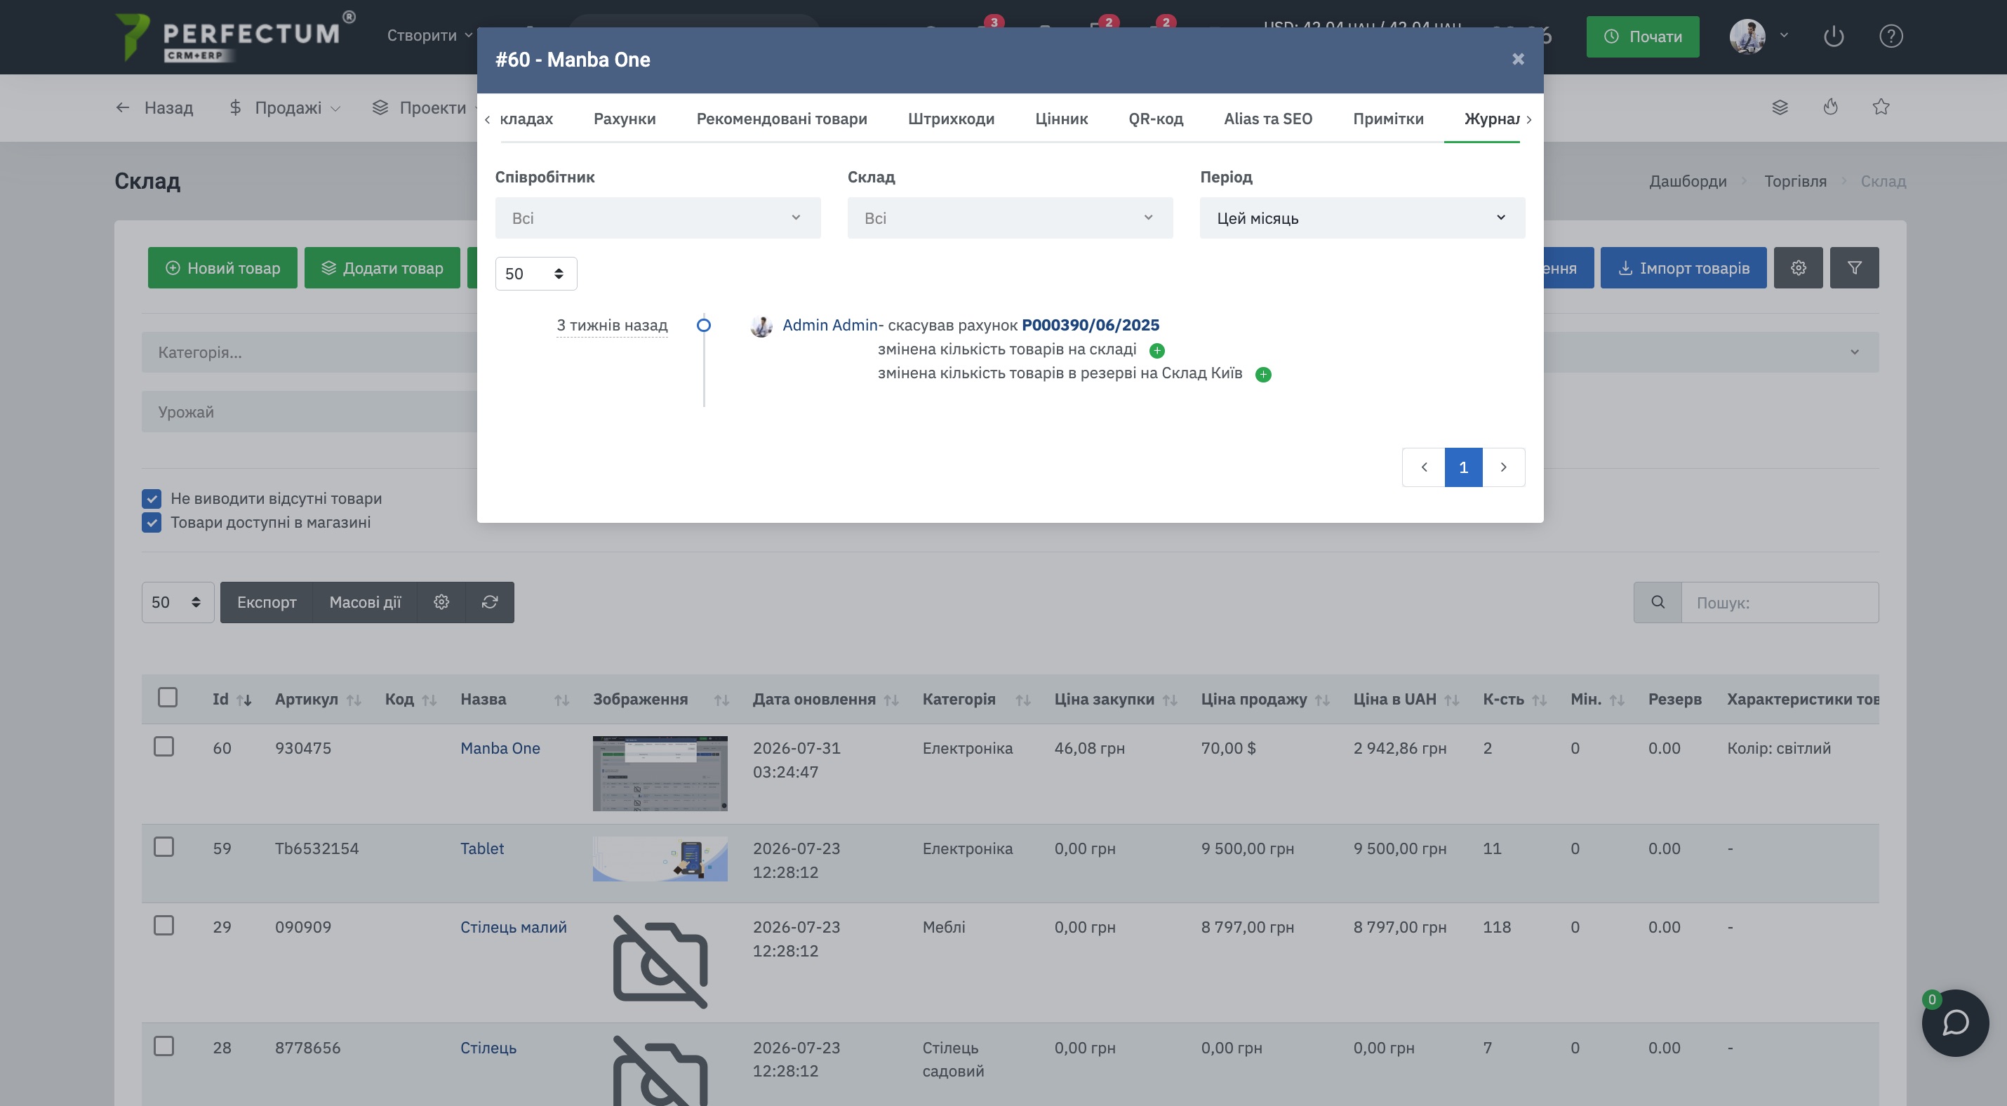Click table settings gear next to Масові дії

click(442, 602)
